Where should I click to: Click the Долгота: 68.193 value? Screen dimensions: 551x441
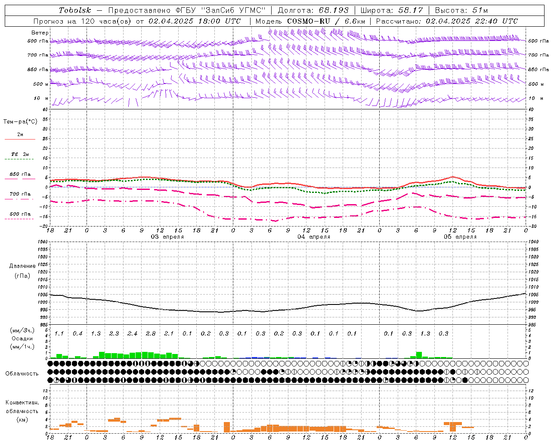click(313, 10)
